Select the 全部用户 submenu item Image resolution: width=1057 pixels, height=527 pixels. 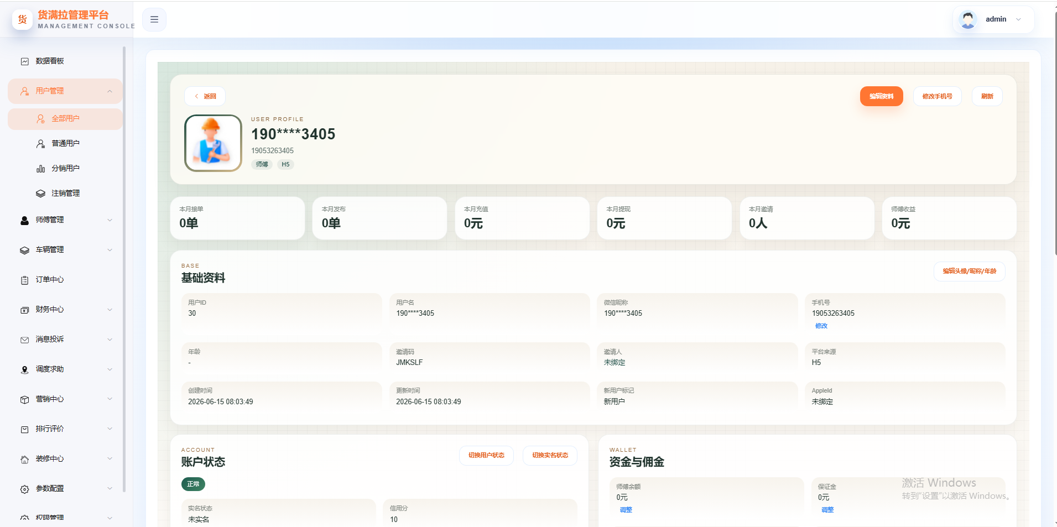(65, 119)
